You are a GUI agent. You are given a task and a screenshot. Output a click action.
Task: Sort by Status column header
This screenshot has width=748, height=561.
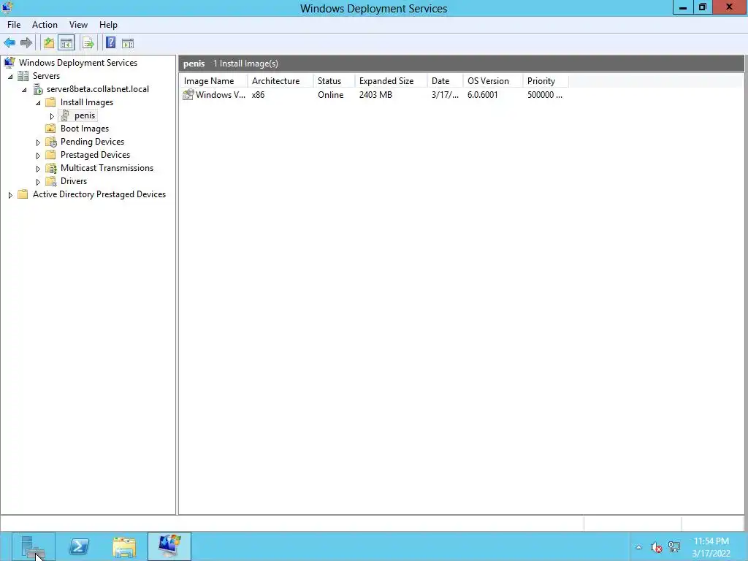[x=335, y=80]
